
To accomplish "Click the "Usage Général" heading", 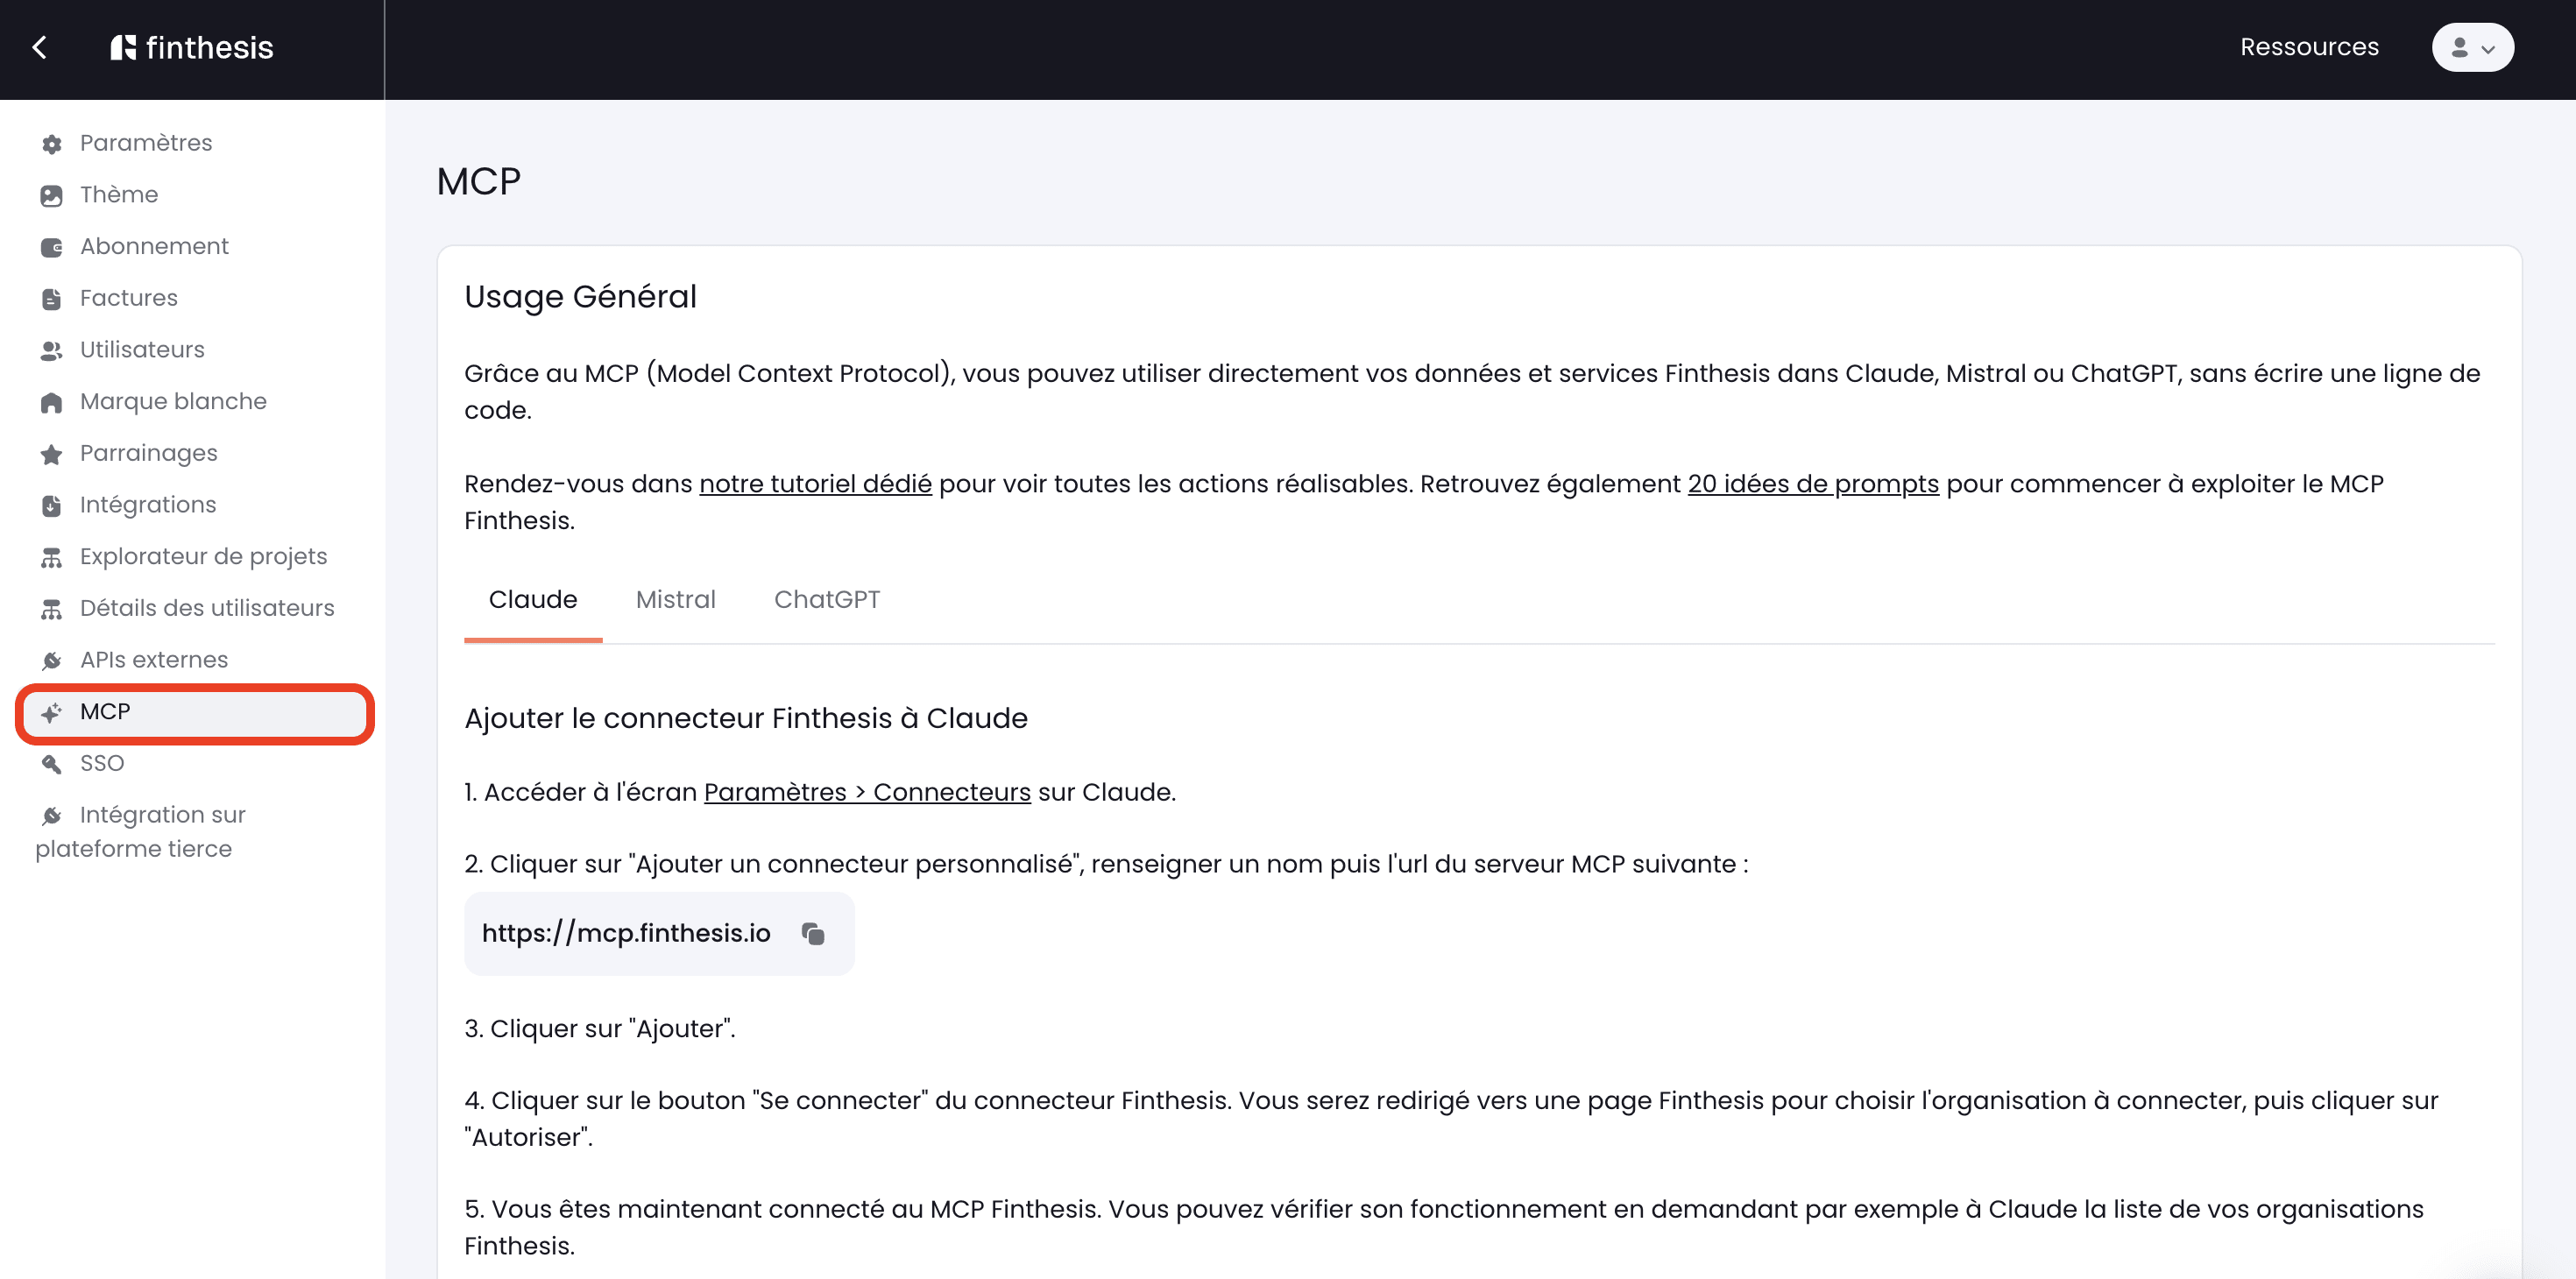I will click(580, 297).
